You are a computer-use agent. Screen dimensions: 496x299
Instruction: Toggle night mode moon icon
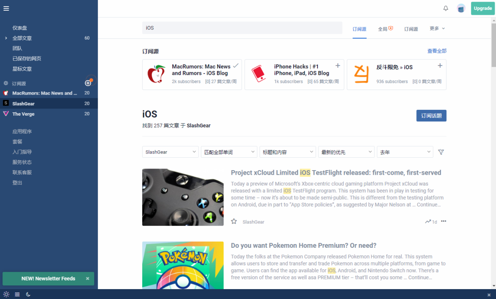[28, 294]
